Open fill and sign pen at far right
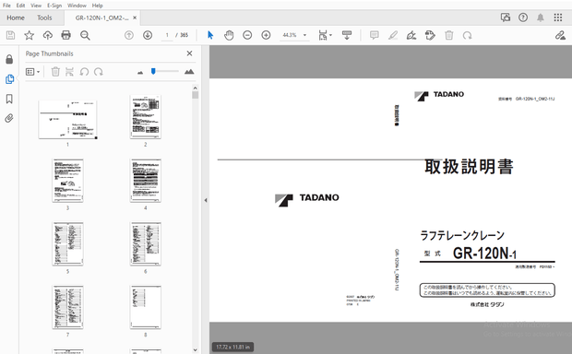This screenshot has width=572, height=354. (x=560, y=35)
